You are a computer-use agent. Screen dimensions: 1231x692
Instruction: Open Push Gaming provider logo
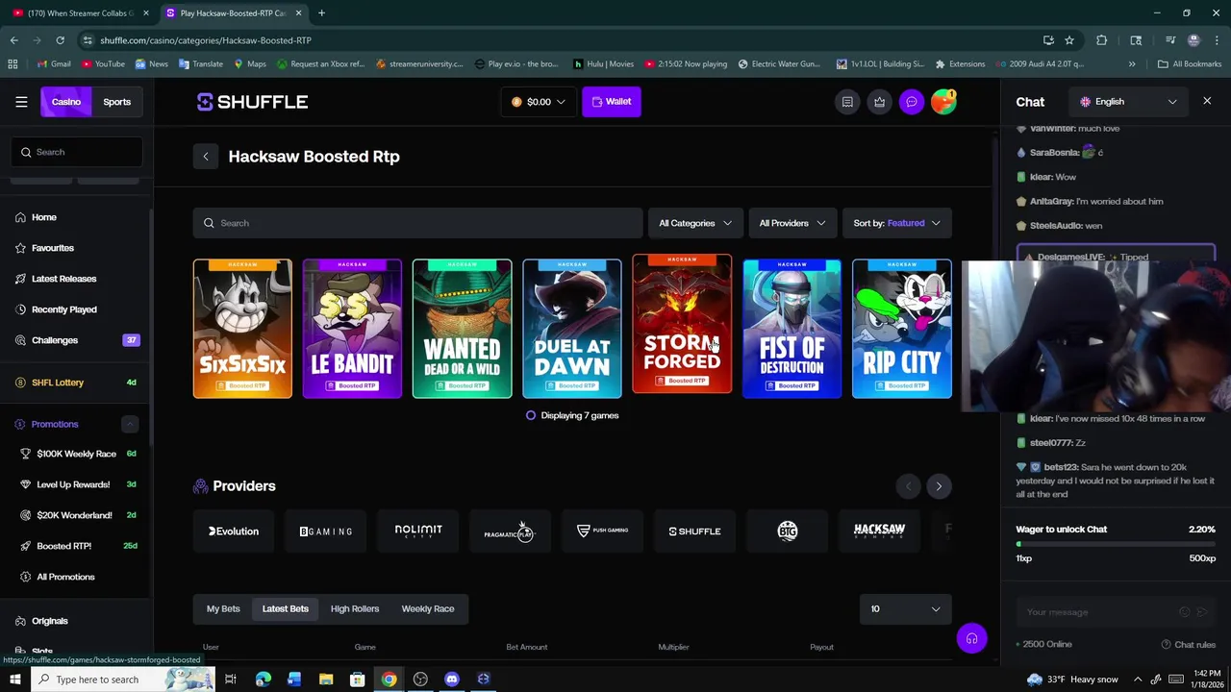602,531
